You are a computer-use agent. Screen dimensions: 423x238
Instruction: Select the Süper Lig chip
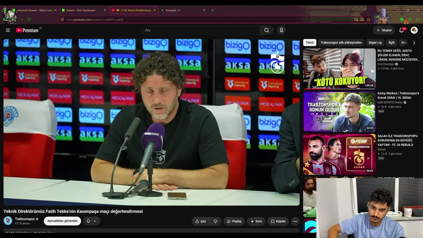click(x=375, y=43)
